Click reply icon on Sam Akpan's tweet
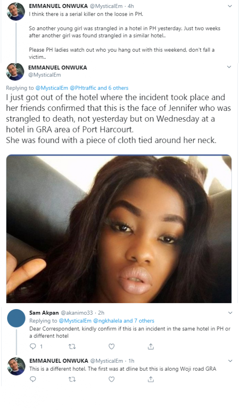This screenshot has height=410, width=239. click(33, 346)
